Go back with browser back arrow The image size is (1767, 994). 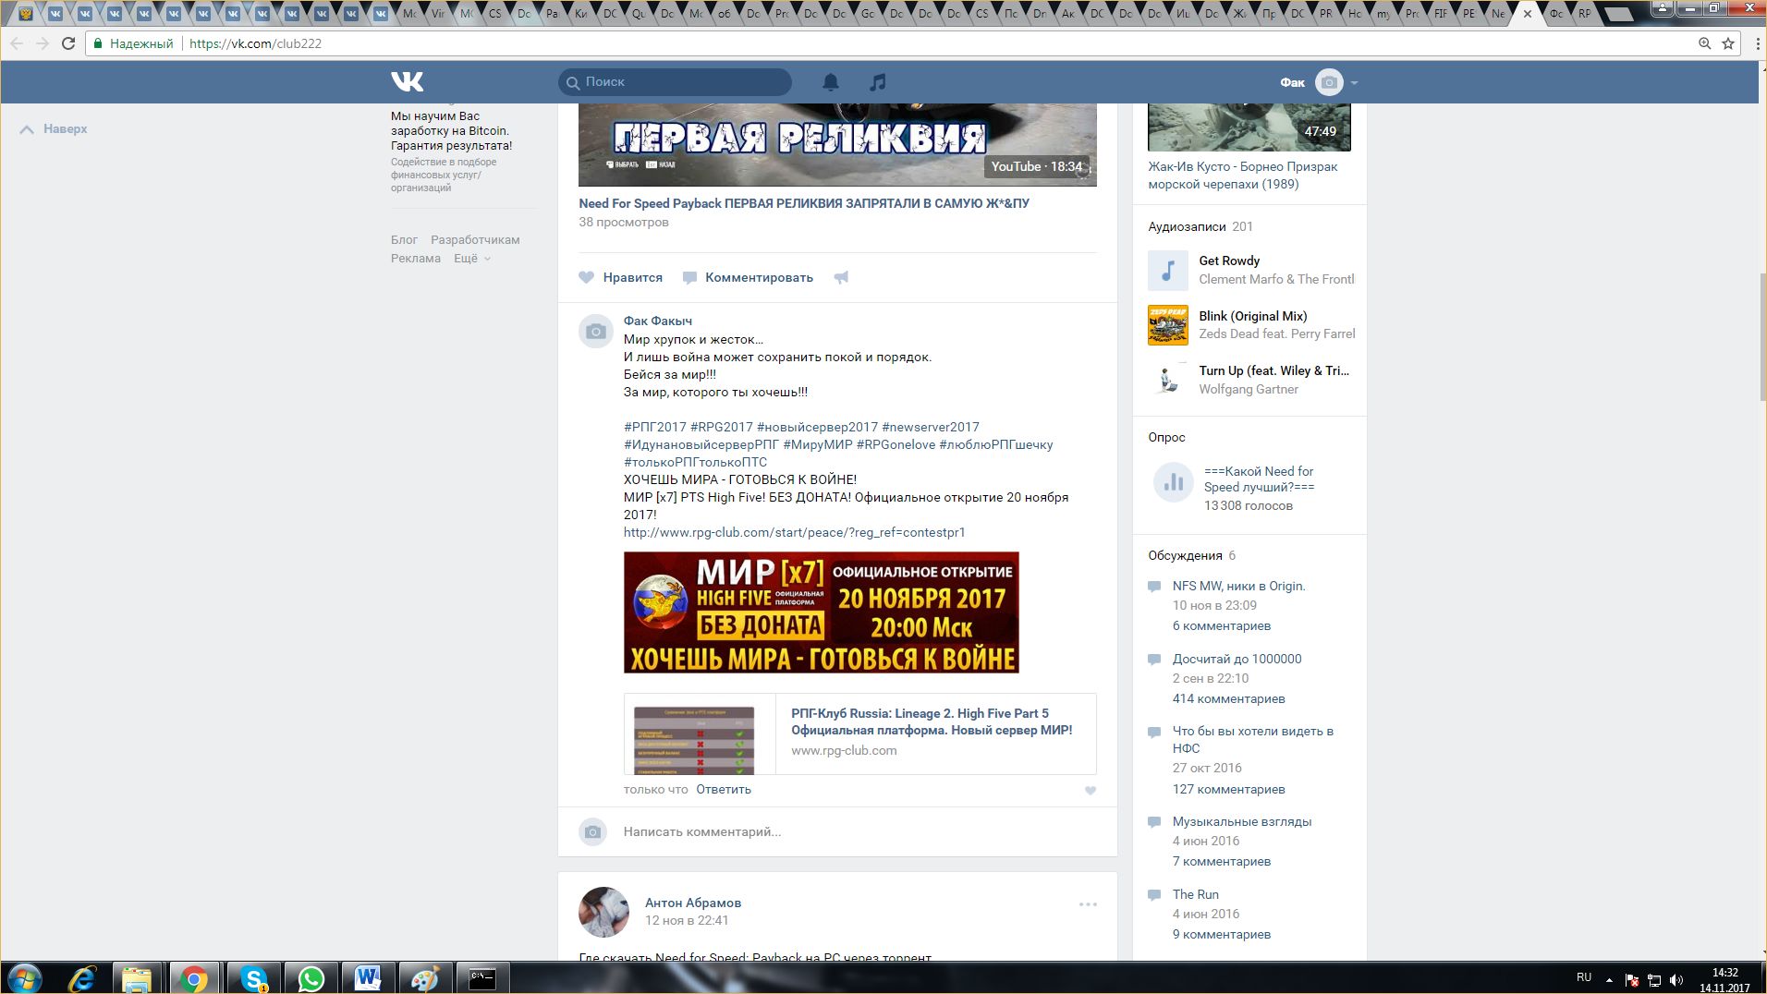pyautogui.click(x=17, y=43)
